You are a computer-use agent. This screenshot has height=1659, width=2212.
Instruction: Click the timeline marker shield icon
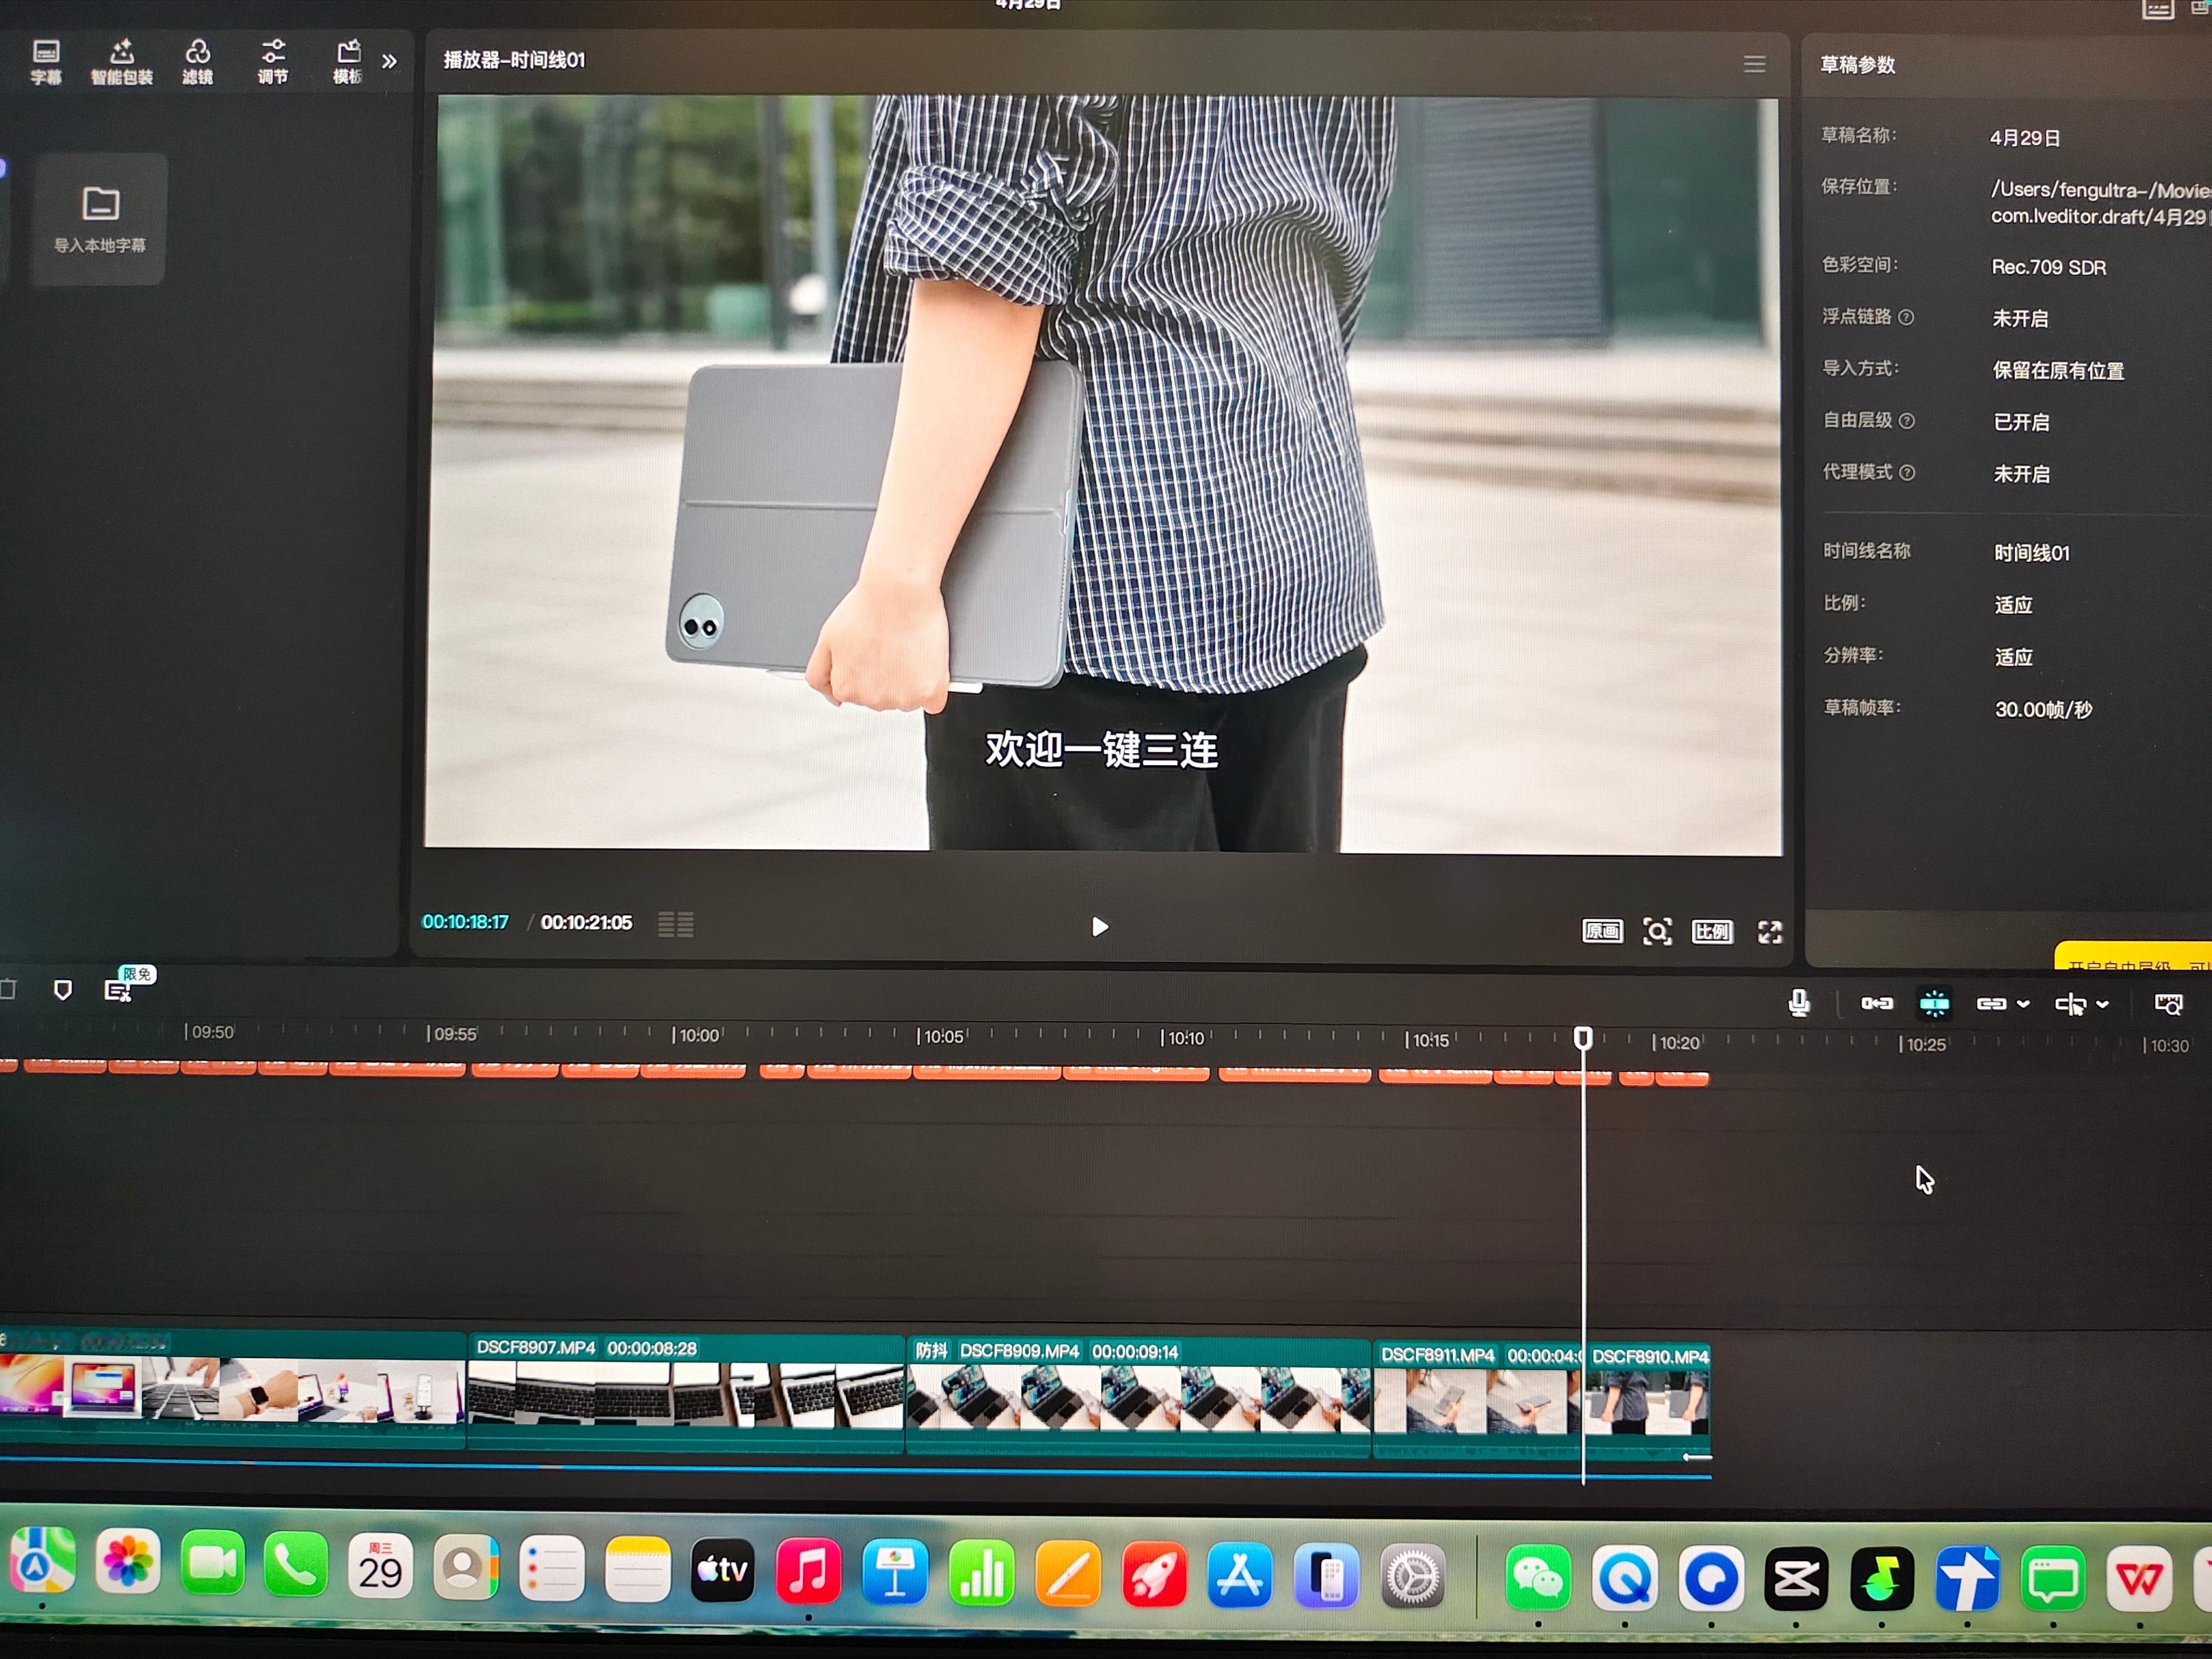coord(63,990)
